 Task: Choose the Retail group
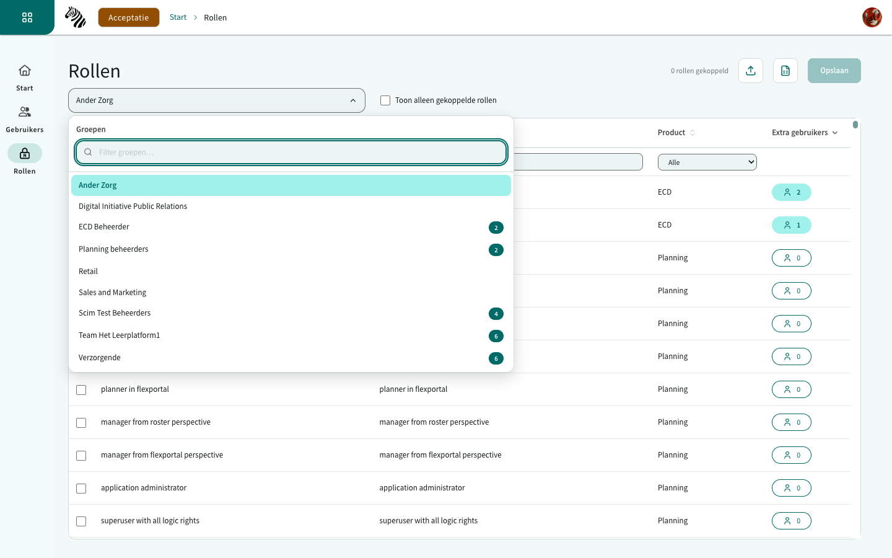click(x=291, y=272)
